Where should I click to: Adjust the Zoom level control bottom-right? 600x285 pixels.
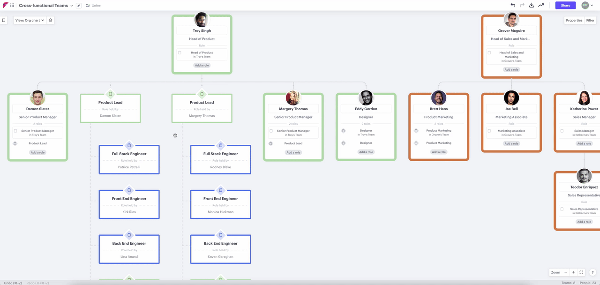556,272
